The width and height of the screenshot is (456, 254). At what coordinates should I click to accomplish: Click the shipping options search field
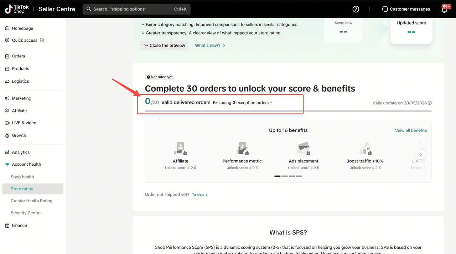click(136, 9)
